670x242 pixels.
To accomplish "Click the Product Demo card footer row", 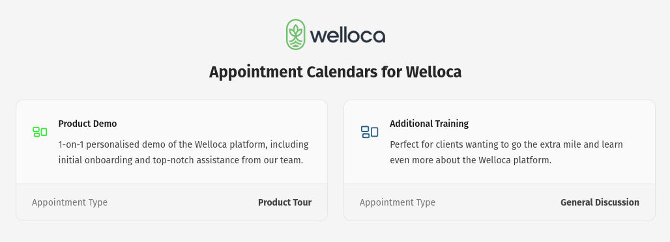I will pos(172,202).
